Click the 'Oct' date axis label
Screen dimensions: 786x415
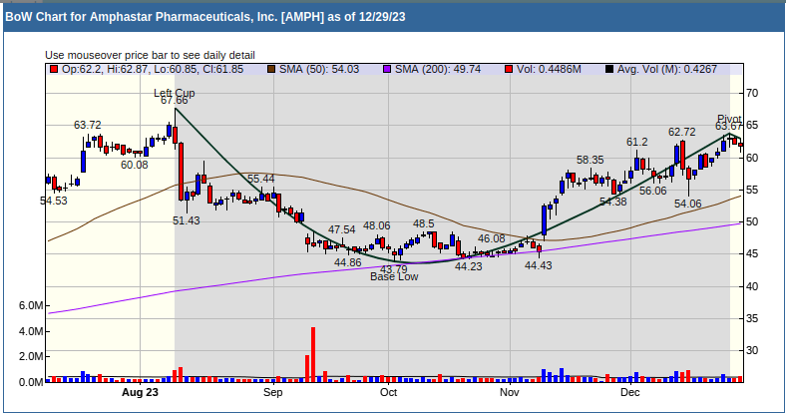pyautogui.click(x=388, y=392)
